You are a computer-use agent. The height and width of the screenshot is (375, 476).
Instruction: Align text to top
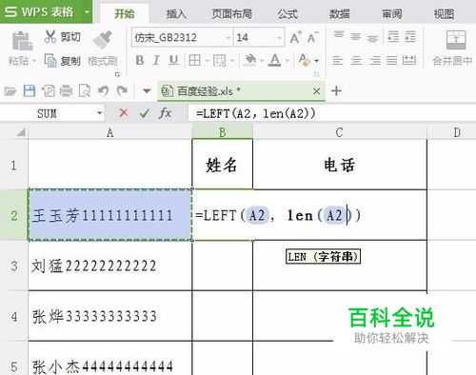click(x=339, y=35)
